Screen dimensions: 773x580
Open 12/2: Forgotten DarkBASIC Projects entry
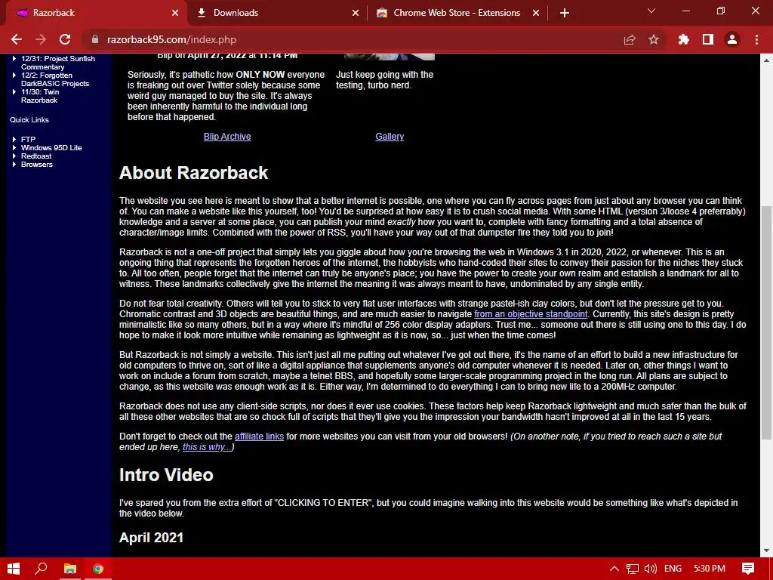coord(54,79)
